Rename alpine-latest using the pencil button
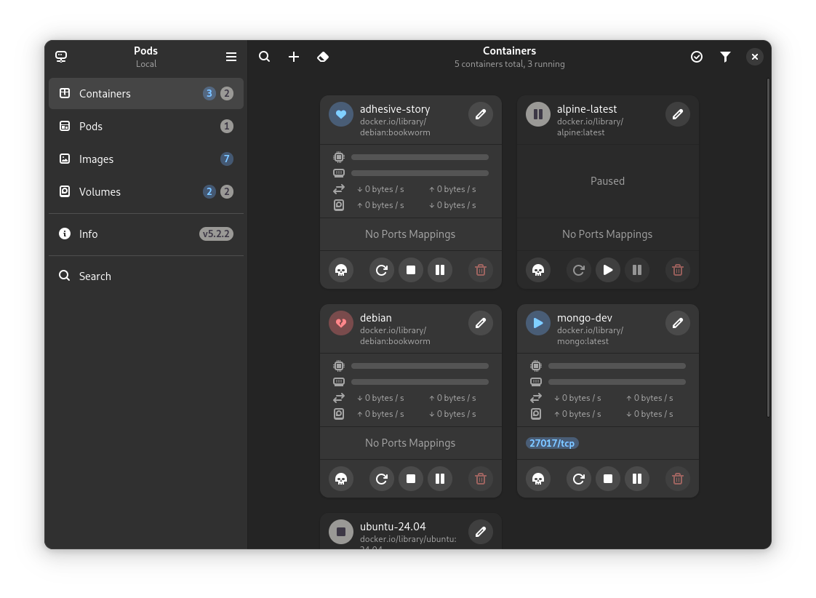This screenshot has height=598, width=816. click(x=678, y=114)
